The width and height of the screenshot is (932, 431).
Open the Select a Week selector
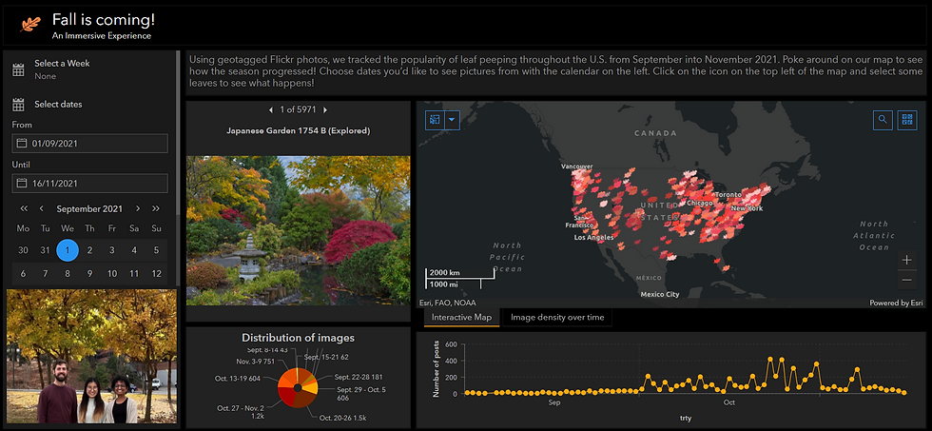tap(89, 69)
